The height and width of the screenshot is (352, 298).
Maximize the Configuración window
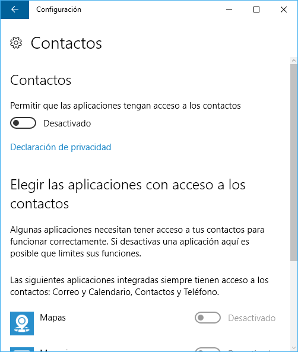(256, 9)
